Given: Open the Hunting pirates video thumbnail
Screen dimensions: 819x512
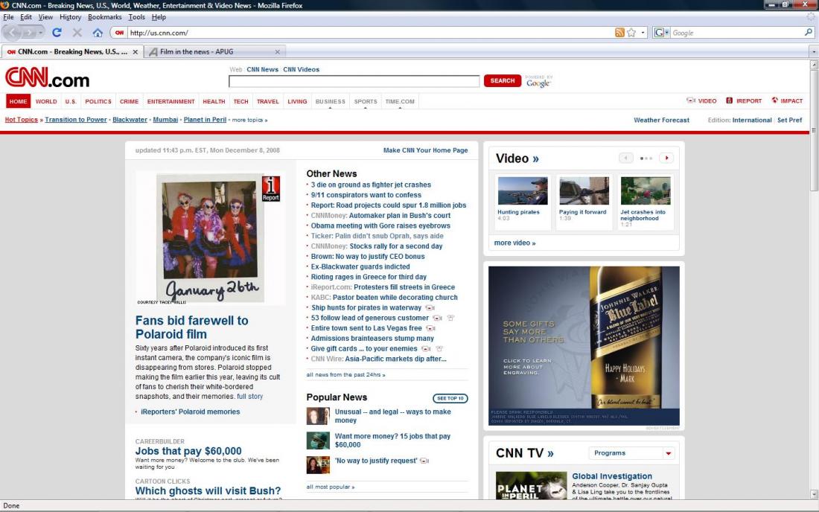Looking at the screenshot, I should [523, 191].
